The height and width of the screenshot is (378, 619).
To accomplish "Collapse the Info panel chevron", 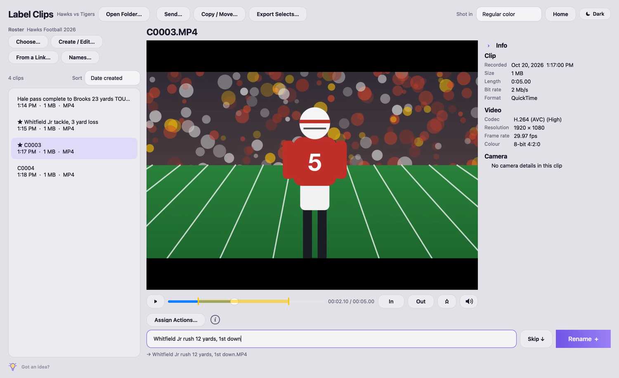I will coord(489,46).
